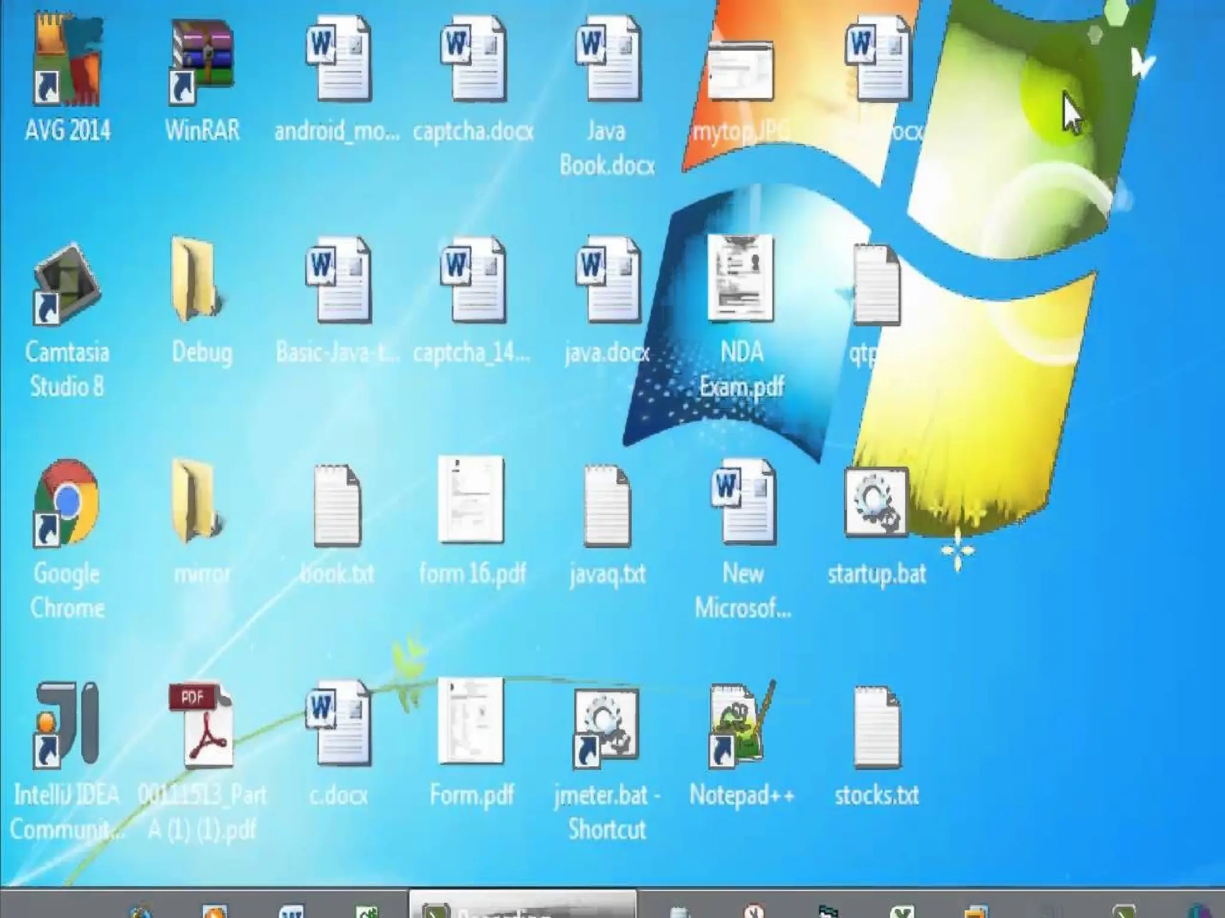Click the Recording taskbar button

(523, 907)
